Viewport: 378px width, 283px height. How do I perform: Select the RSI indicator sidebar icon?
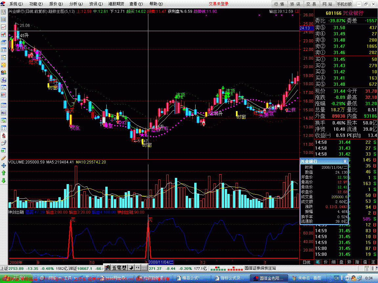click(x=4, y=113)
